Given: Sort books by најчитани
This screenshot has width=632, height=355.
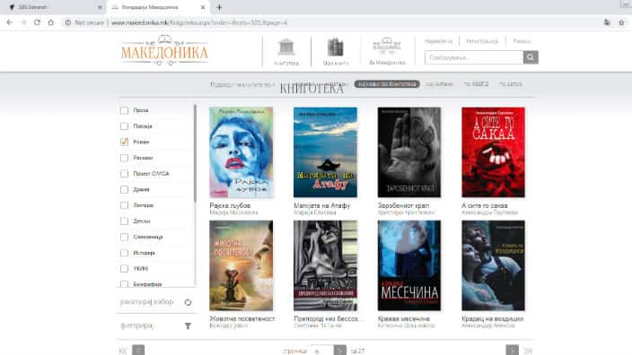Looking at the screenshot, I should (439, 84).
